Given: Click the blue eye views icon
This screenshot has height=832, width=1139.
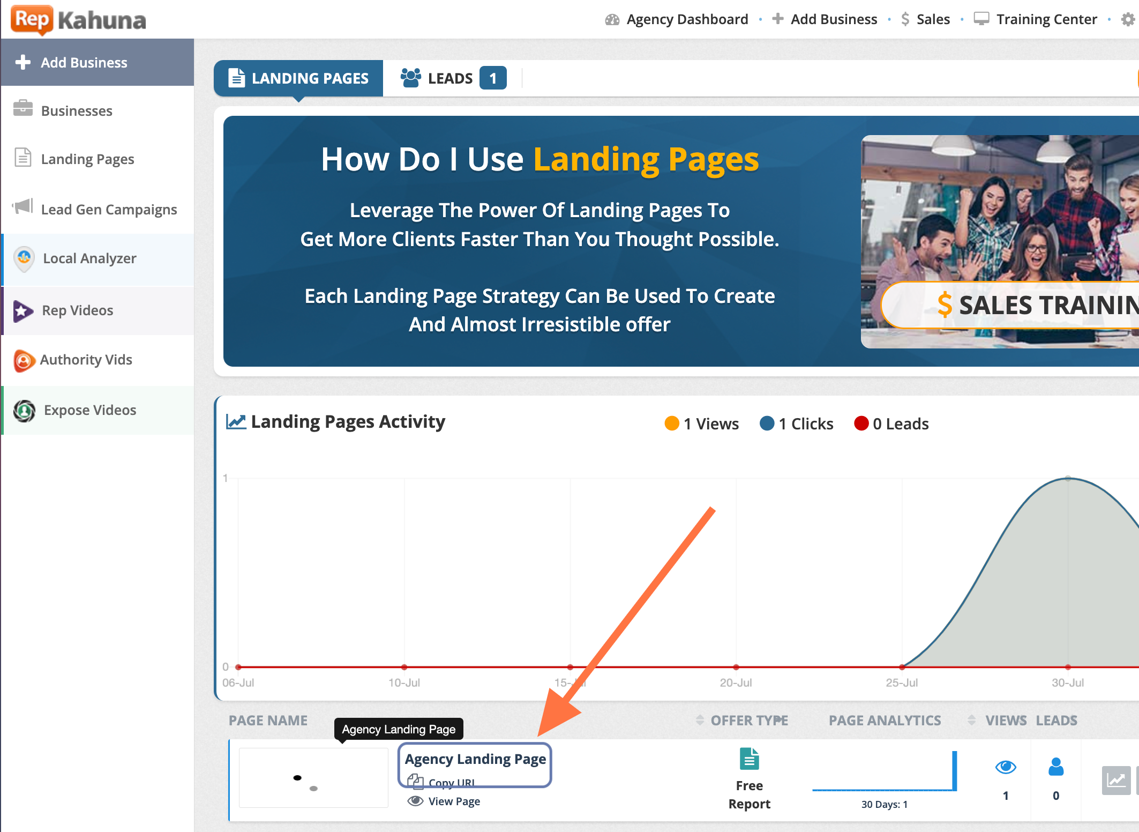Looking at the screenshot, I should (x=1005, y=767).
